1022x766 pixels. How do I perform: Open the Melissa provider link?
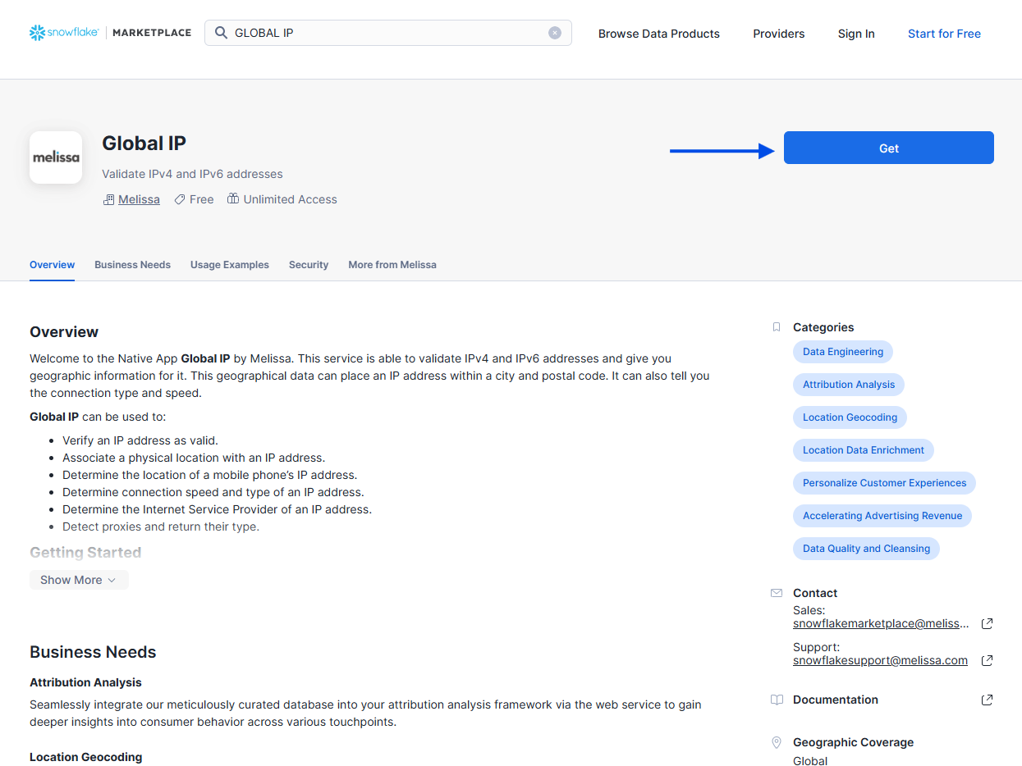click(x=139, y=199)
